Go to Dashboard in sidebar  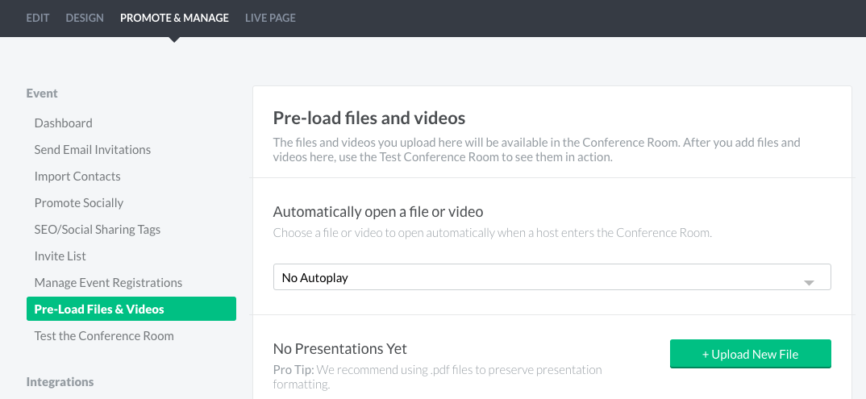pos(63,123)
